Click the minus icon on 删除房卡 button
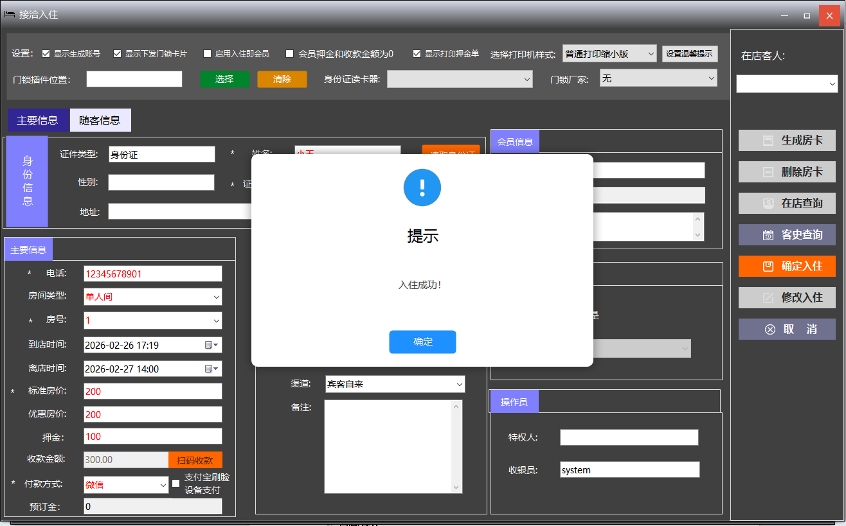Viewport: 846px width, 526px height. click(768, 172)
